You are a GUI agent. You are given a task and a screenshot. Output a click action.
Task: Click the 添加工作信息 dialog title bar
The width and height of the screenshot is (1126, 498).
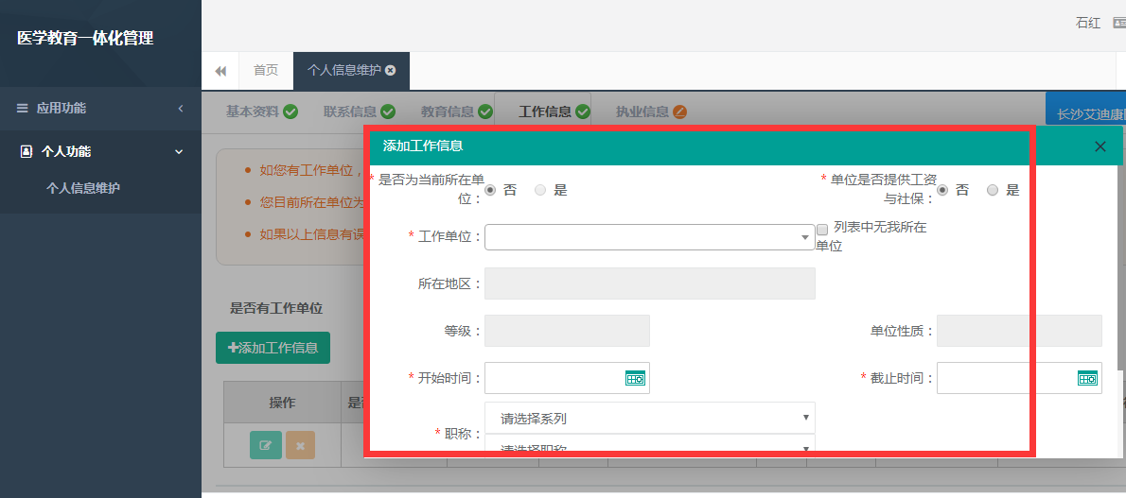(743, 146)
